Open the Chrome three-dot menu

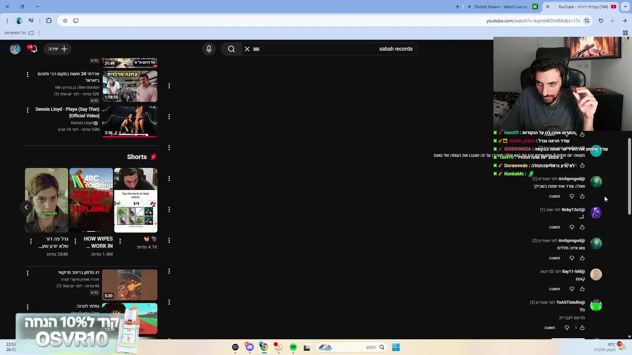(x=7, y=21)
